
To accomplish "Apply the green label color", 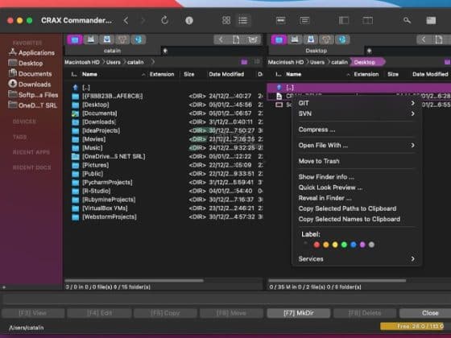I will point(344,245).
